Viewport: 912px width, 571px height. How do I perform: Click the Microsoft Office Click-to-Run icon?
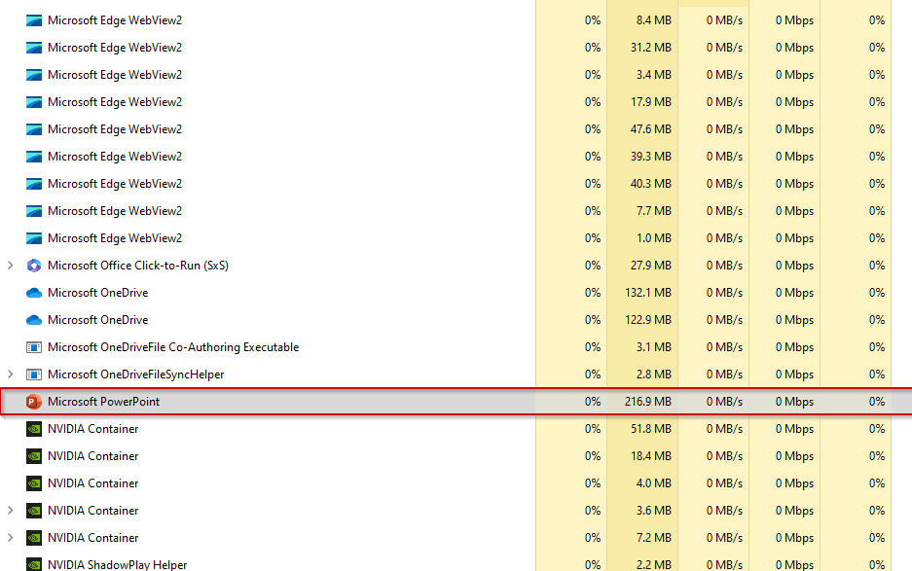(x=34, y=266)
